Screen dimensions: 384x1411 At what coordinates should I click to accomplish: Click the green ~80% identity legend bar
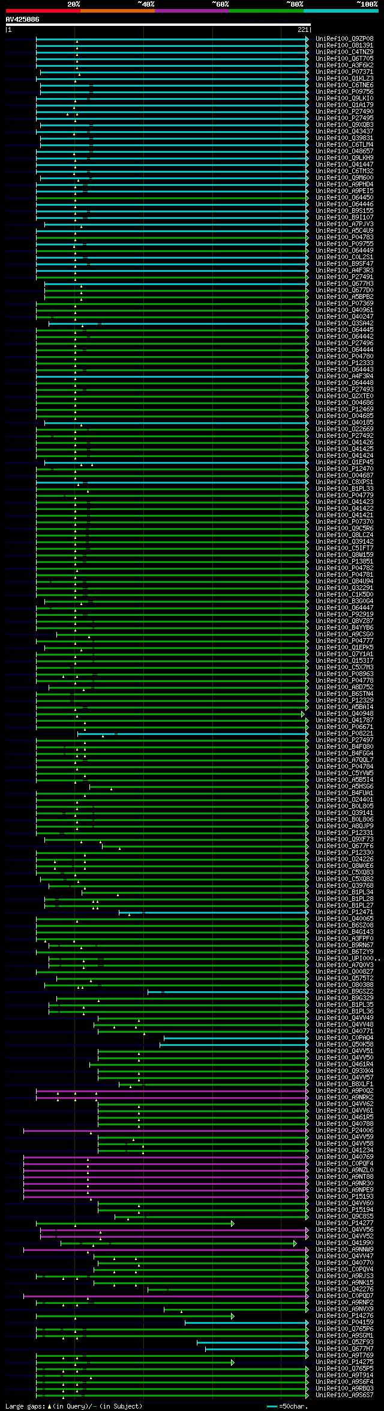(x=266, y=11)
